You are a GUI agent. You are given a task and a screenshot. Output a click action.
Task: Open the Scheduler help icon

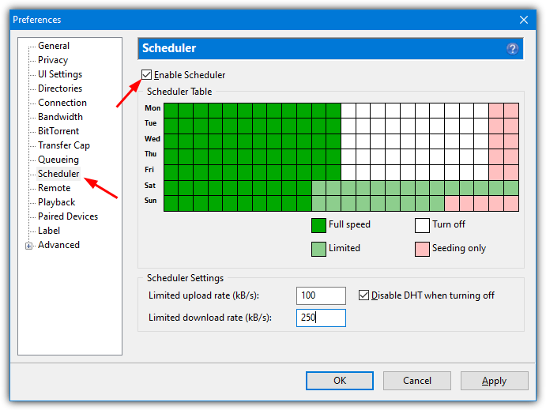pos(512,48)
